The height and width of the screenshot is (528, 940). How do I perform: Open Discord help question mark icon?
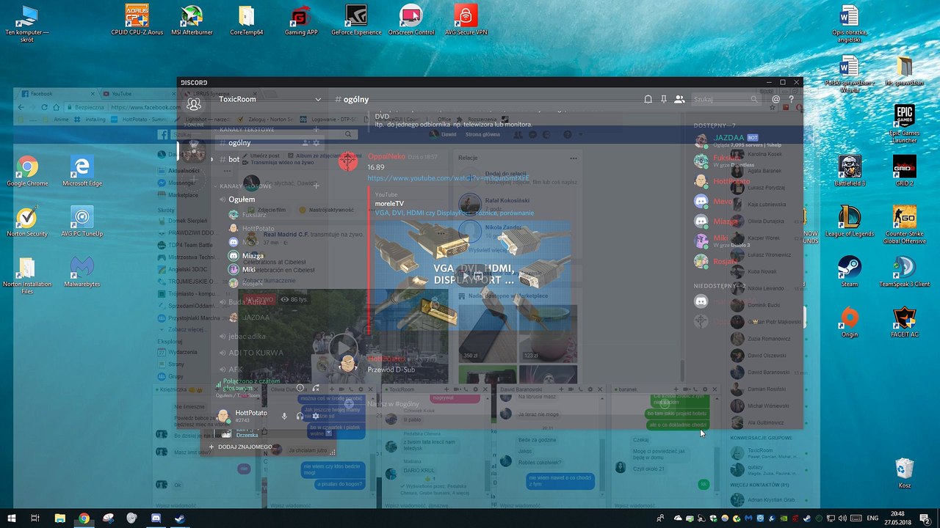791,99
